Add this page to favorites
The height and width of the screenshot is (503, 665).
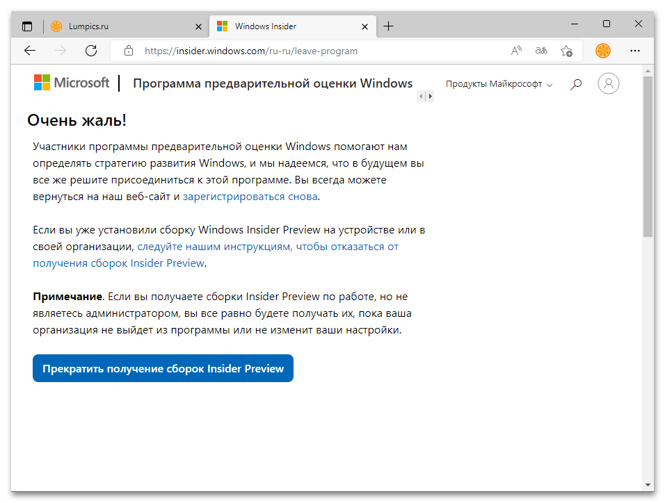click(x=566, y=51)
